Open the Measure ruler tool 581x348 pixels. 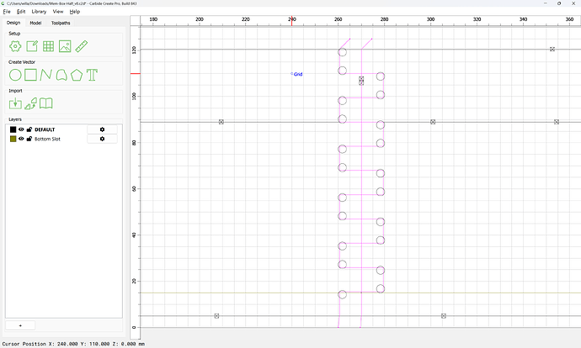click(x=82, y=46)
